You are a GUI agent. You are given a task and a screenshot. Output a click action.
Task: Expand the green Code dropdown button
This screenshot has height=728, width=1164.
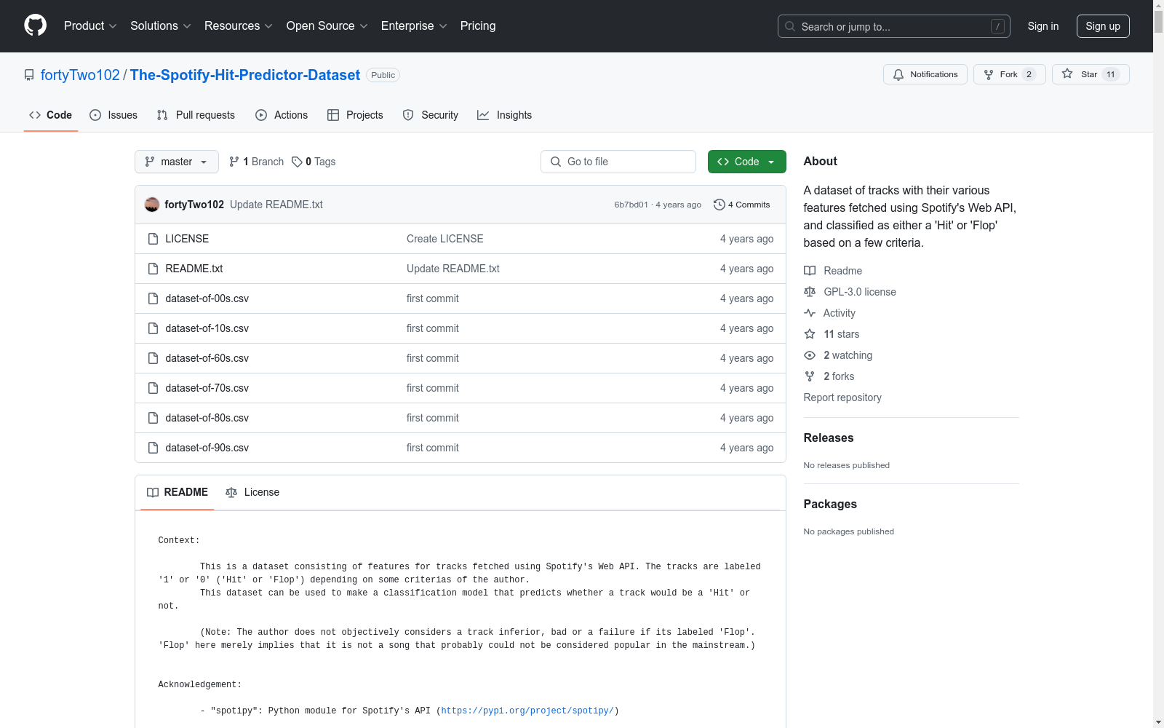[747, 162]
